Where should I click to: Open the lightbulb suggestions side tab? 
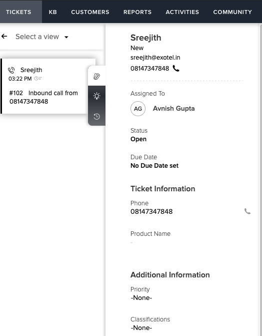click(97, 96)
